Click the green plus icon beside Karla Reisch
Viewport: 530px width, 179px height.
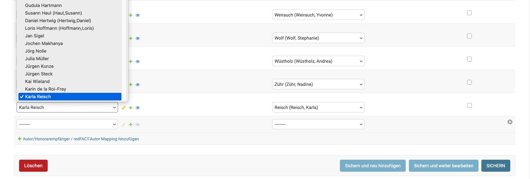click(x=131, y=108)
